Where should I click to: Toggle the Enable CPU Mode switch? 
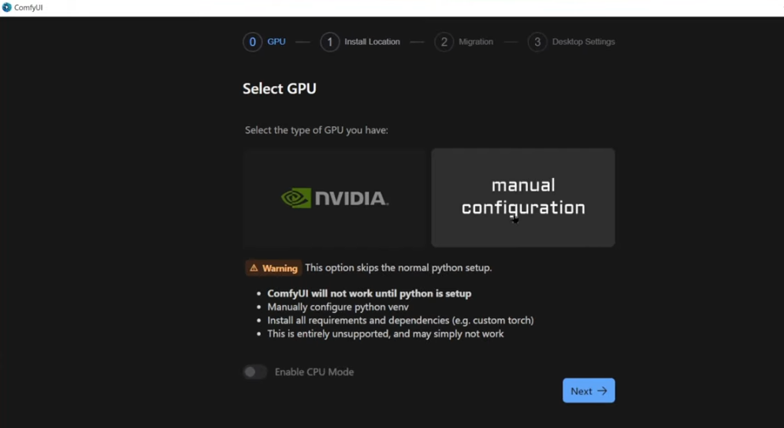pos(255,372)
